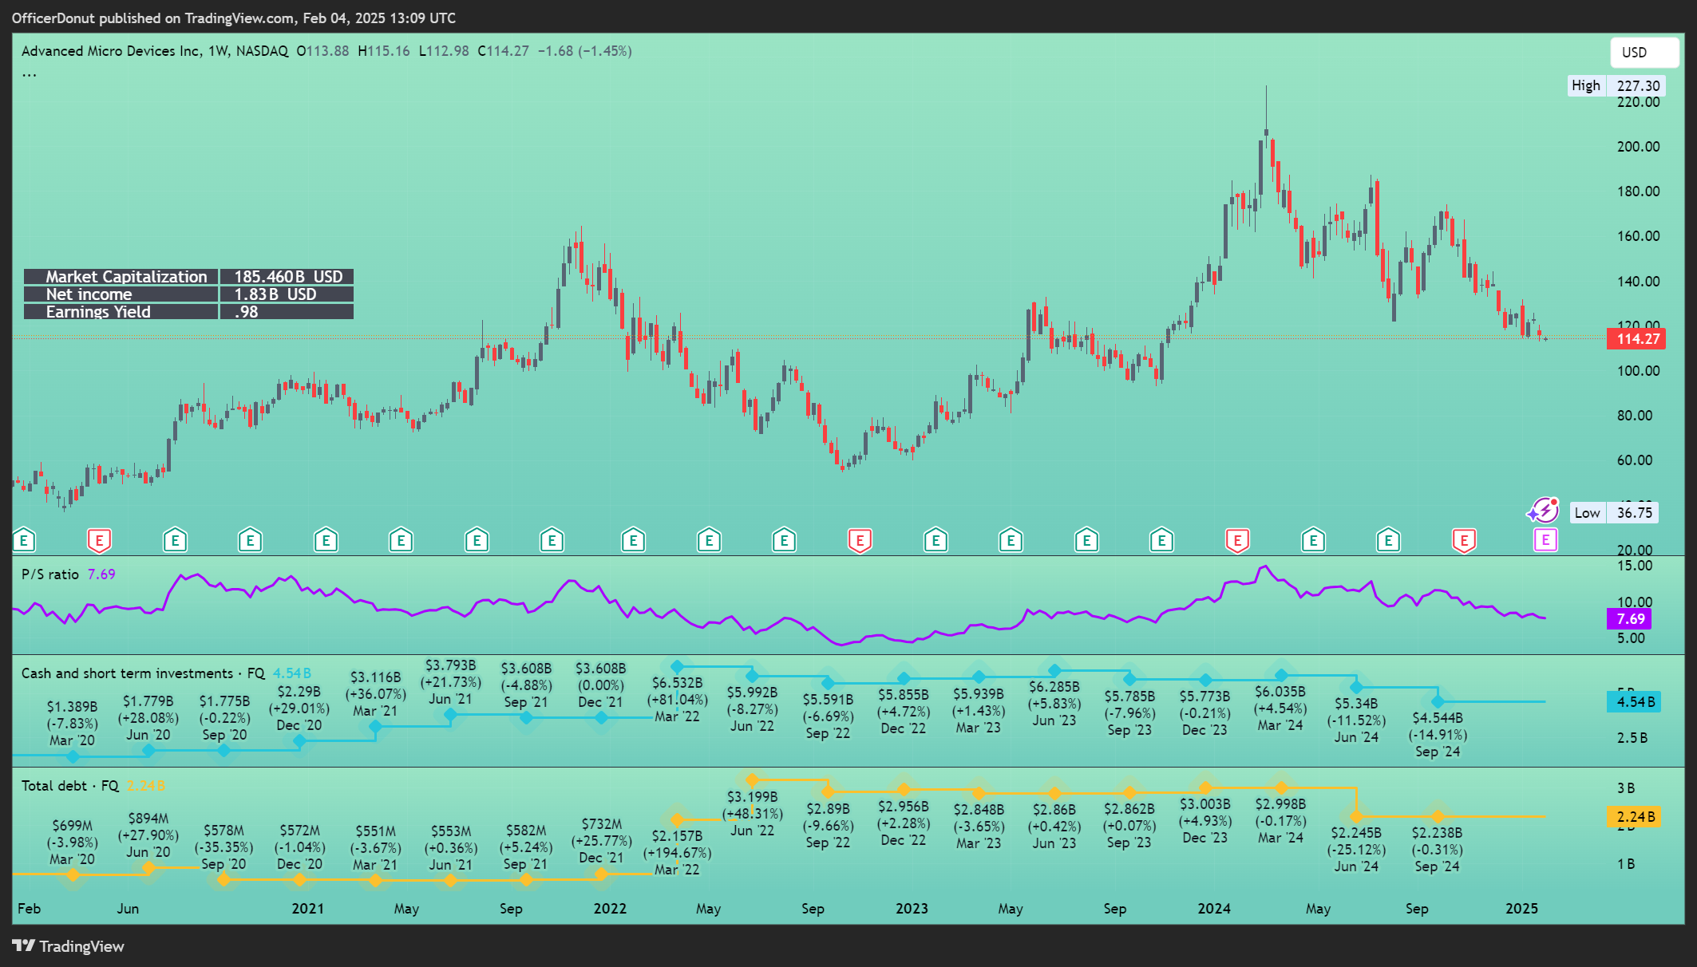Screen dimensions: 1697x967
Task: Click the 2021 label on the time axis
Action: 308,909
